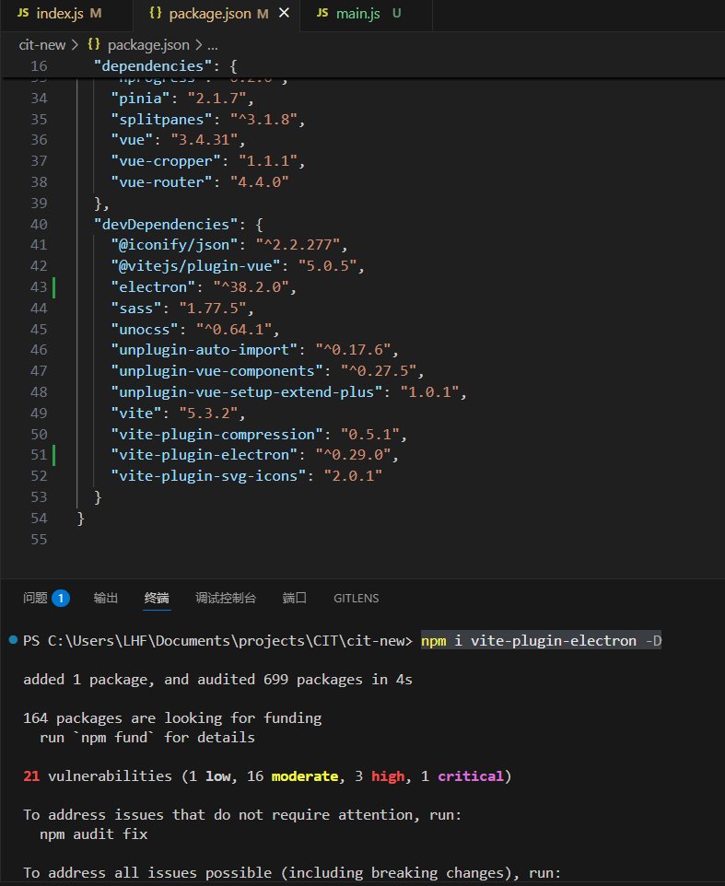Select the package.json editor tab
This screenshot has height=886, width=725.
coord(217,14)
